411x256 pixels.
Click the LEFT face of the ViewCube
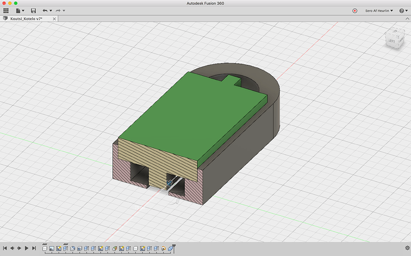(391, 40)
